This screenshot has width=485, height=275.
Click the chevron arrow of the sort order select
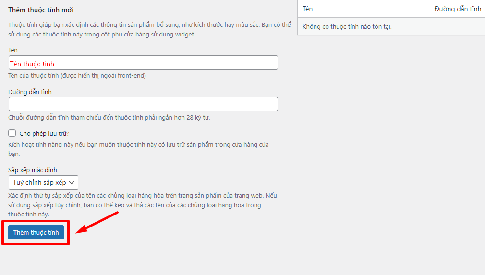coord(72,182)
